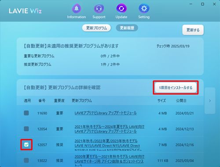The height and width of the screenshot is (167, 220).
Task: Check the box for update 11690
Action: coord(26,113)
